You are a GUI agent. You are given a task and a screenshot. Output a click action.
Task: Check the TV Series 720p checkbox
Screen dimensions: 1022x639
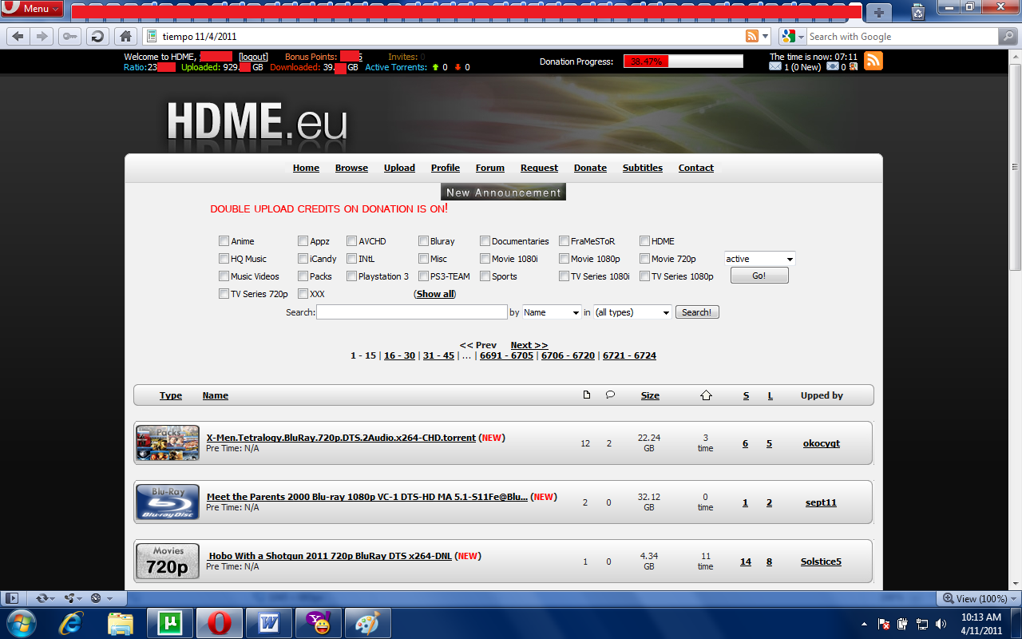(224, 293)
